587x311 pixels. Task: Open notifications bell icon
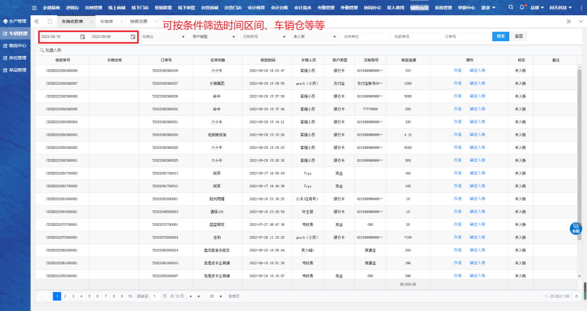click(522, 8)
